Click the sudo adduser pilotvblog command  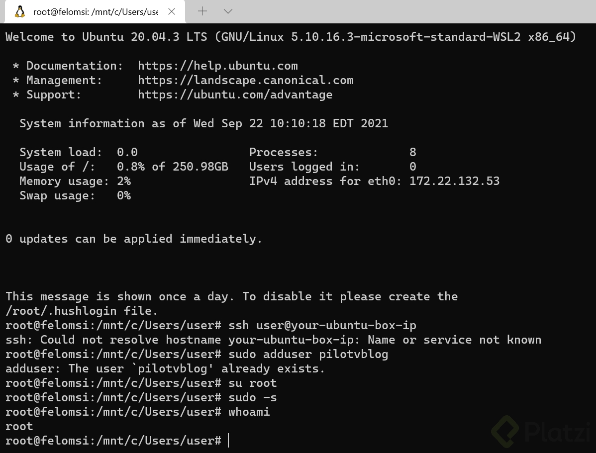point(308,354)
